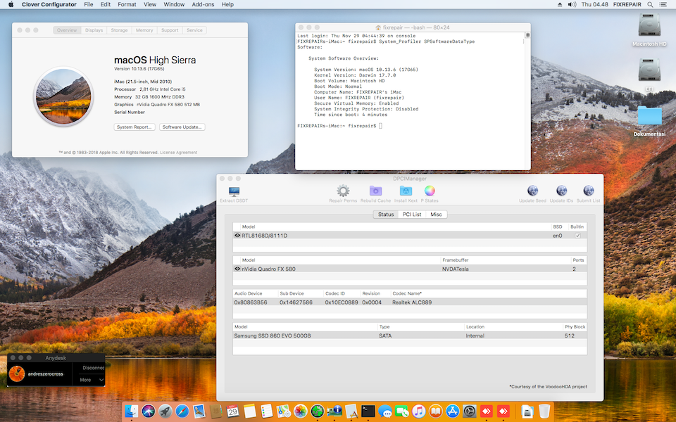This screenshot has width=676, height=422.
Task: Click the Update Seed globe icon
Action: pos(532,191)
